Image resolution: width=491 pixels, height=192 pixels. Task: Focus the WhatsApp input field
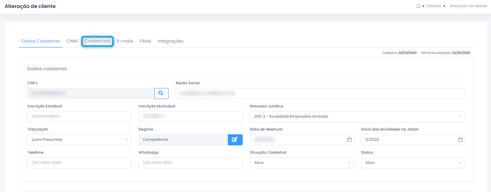(191, 163)
